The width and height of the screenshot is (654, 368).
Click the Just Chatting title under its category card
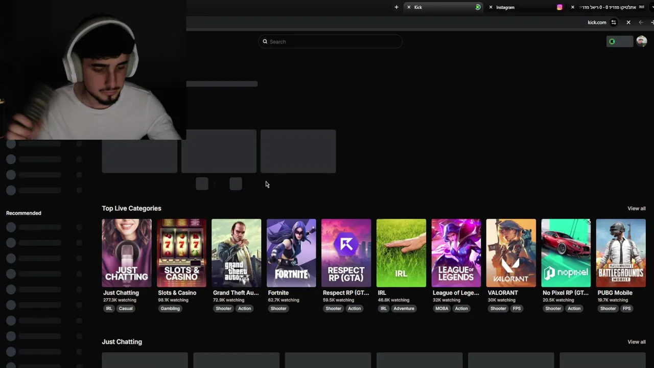pos(121,293)
